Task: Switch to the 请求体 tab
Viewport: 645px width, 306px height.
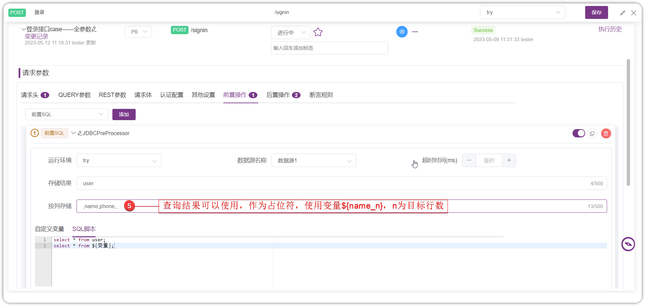Action: (143, 95)
